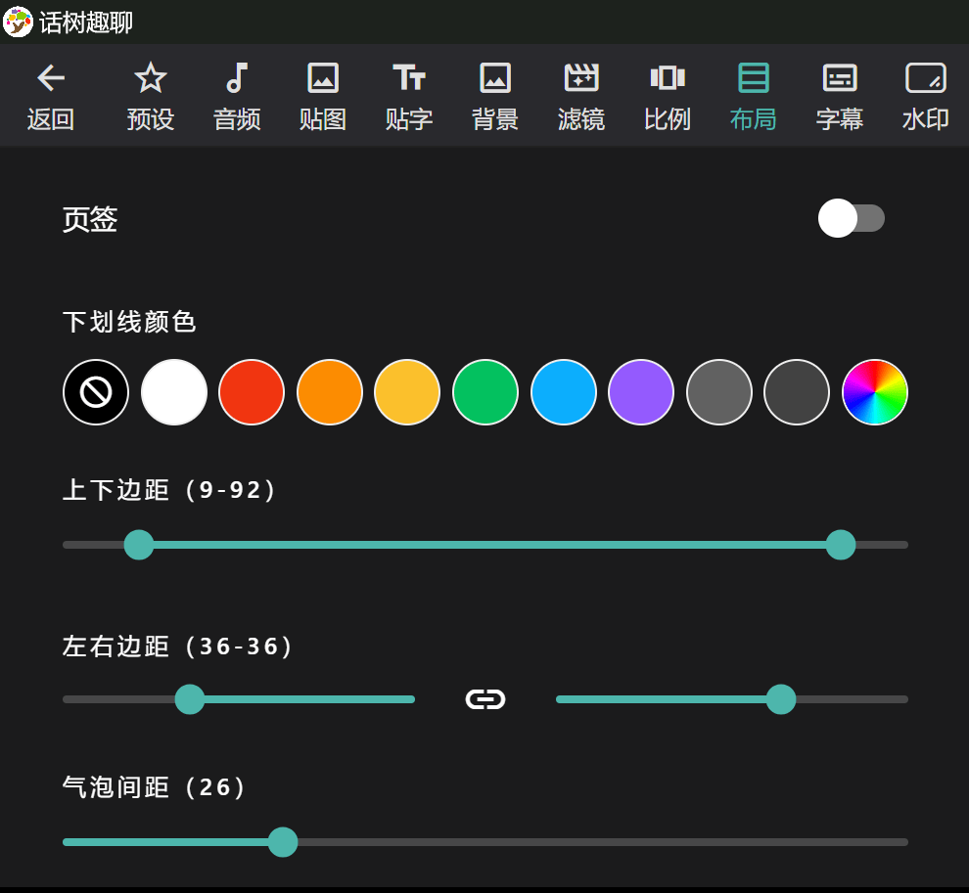This screenshot has width=969, height=893.
Task: Open the 背景 background icon
Action: tap(495, 78)
